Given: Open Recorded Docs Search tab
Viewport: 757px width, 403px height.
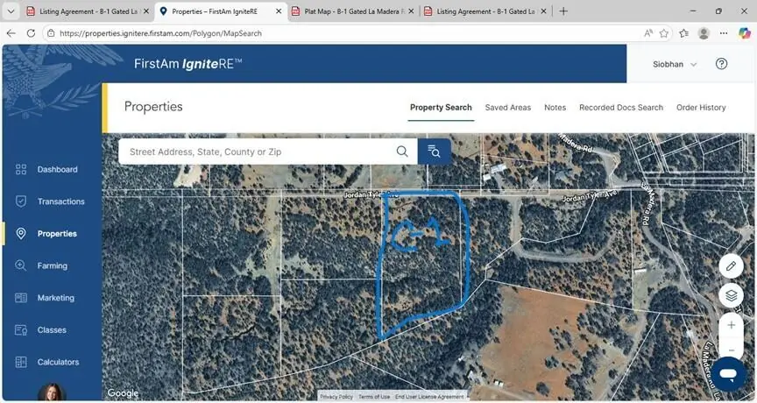Looking at the screenshot, I should (x=621, y=108).
